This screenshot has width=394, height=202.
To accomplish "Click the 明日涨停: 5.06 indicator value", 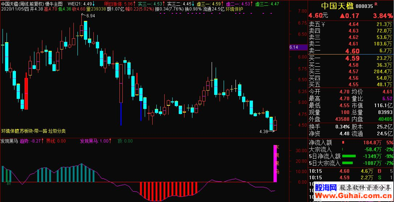I will pos(120,4).
